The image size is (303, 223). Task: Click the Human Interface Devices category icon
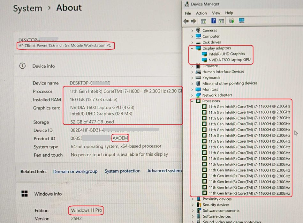(x=198, y=72)
